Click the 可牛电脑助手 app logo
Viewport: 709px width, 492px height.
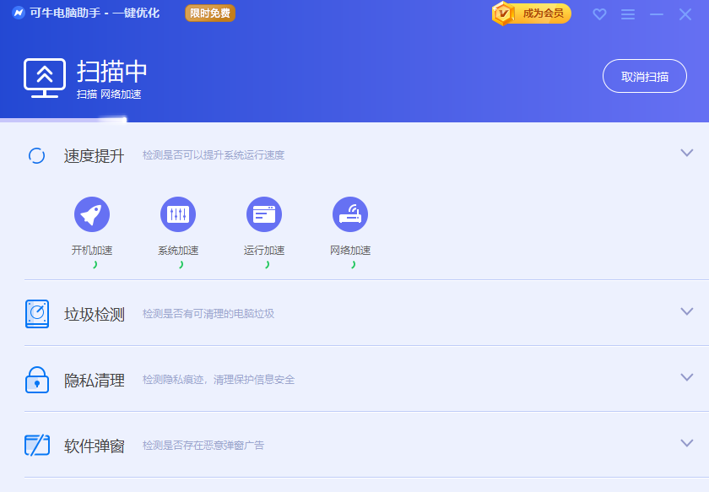click(x=19, y=14)
